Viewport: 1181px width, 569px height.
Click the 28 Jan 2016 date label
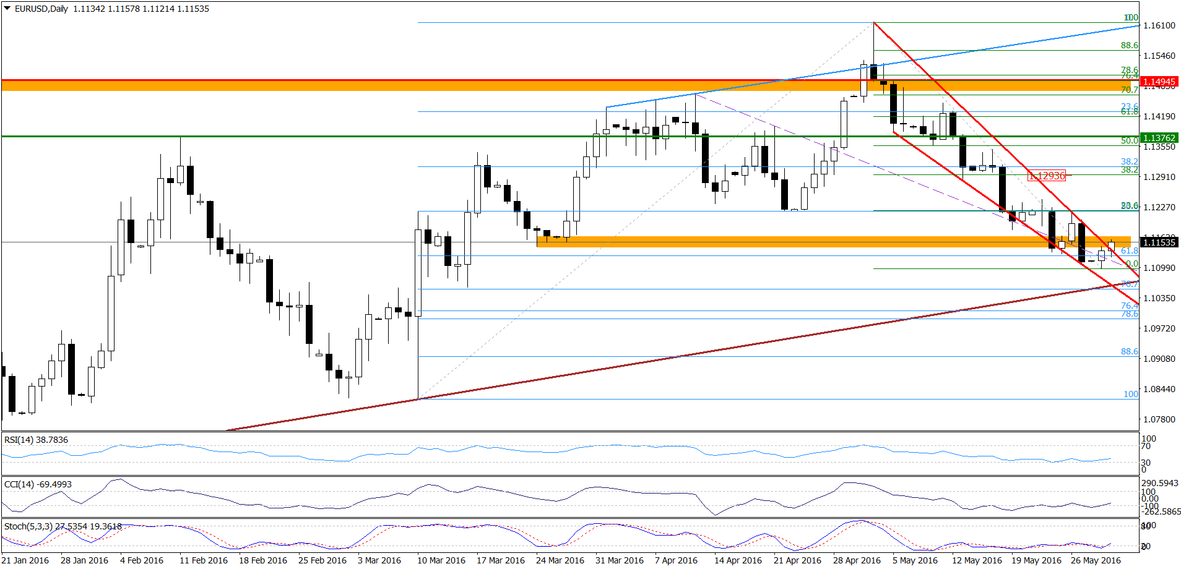84,560
